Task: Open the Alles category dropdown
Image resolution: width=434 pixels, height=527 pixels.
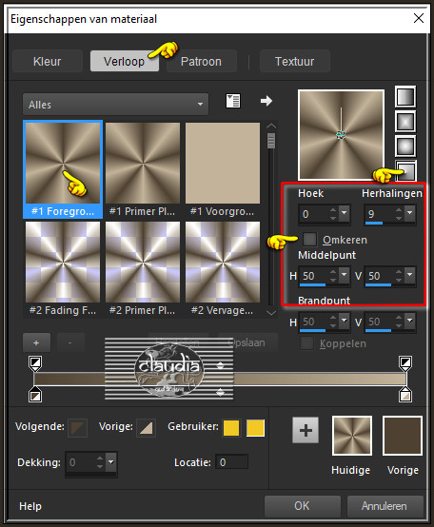Action: pos(116,105)
